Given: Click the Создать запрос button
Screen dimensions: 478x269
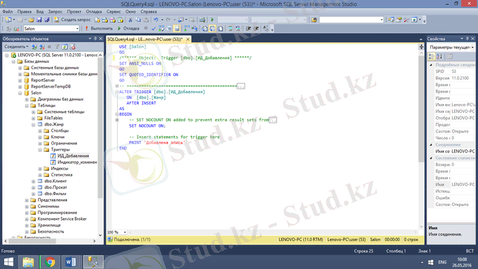Looking at the screenshot, I should coord(72,20).
